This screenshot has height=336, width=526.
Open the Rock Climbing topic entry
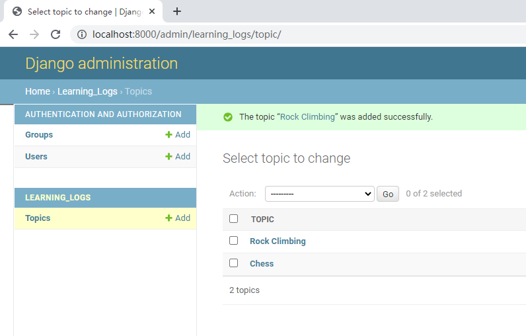pos(278,241)
